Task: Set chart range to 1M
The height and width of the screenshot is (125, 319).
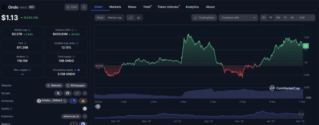Action: tap(278, 18)
